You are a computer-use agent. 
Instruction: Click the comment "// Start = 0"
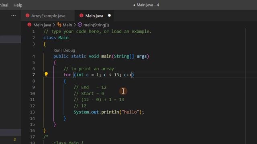click(x=89, y=94)
